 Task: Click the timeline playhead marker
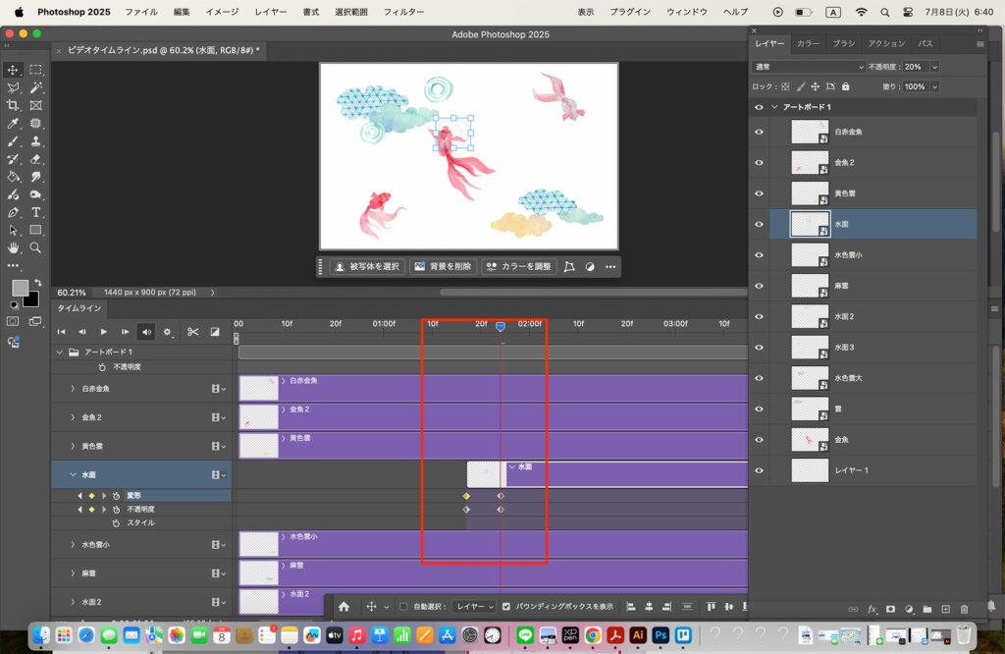click(501, 326)
